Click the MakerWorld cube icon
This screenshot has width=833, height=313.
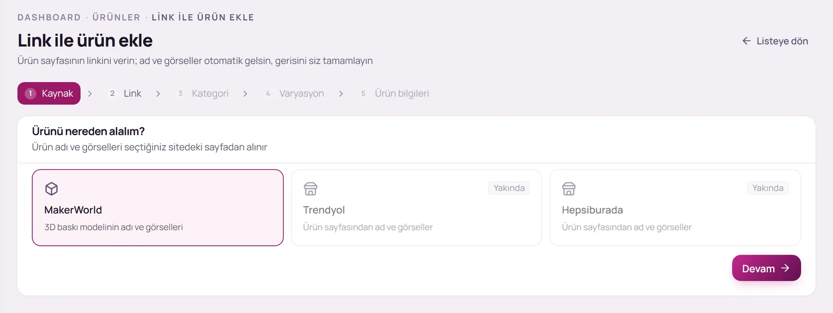point(52,189)
